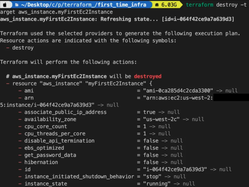Click the arrow after "us-west-2c" value
This screenshot has width=249, height=187.
coord(186,119)
